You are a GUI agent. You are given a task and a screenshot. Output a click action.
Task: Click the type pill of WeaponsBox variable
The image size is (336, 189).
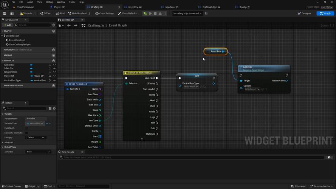tap(31, 72)
